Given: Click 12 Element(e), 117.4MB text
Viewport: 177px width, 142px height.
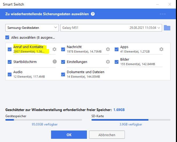Looking at the screenshot, I should [x=29, y=77].
